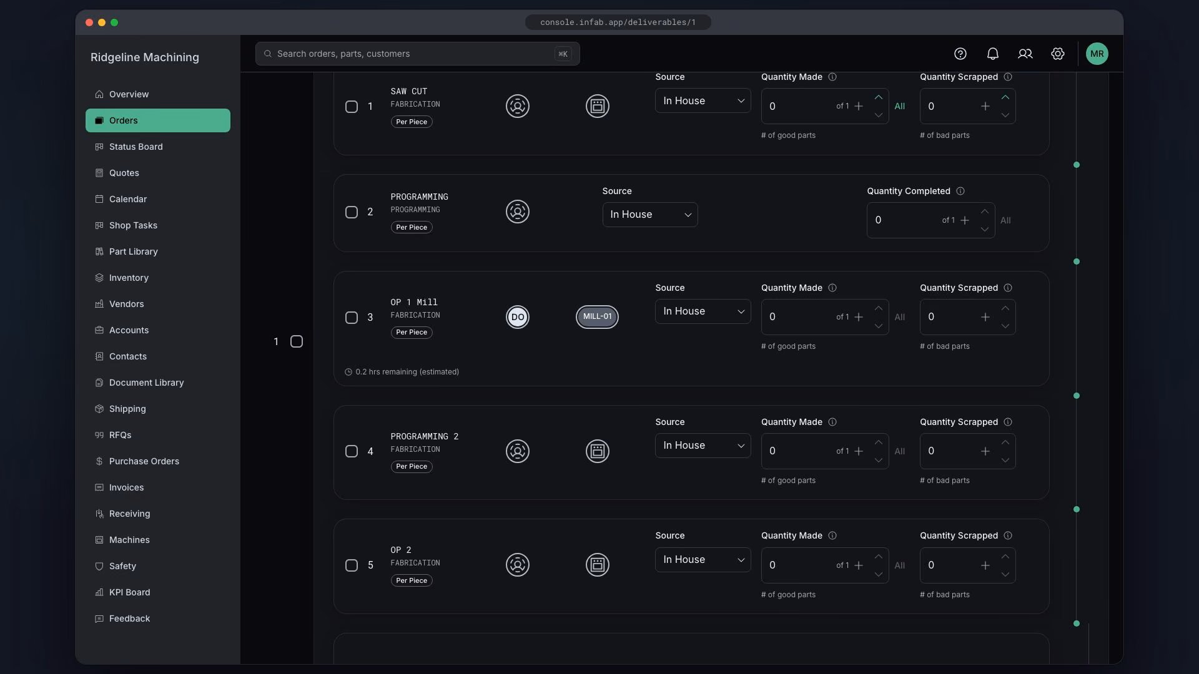Focus the search orders, parts, customers field

coord(418,54)
